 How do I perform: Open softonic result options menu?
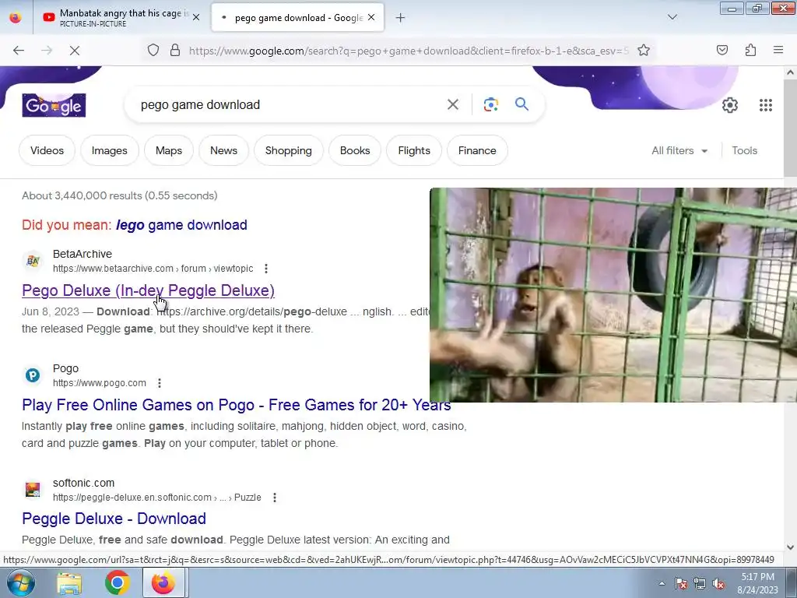coord(275,498)
